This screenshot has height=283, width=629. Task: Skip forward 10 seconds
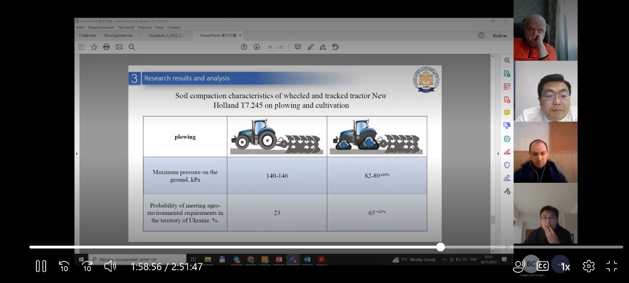tap(87, 266)
